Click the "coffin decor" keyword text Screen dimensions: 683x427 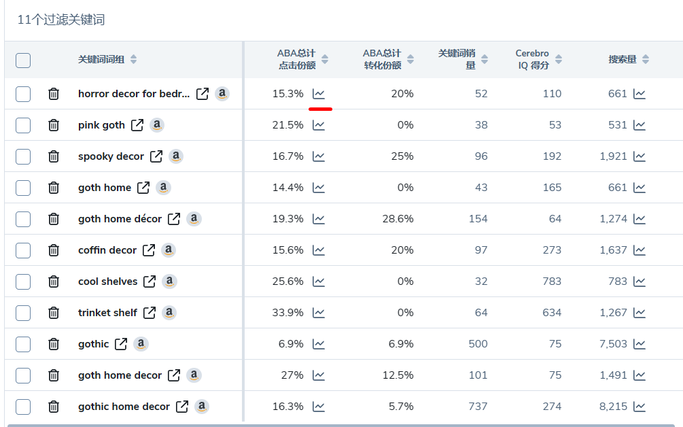pyautogui.click(x=107, y=250)
